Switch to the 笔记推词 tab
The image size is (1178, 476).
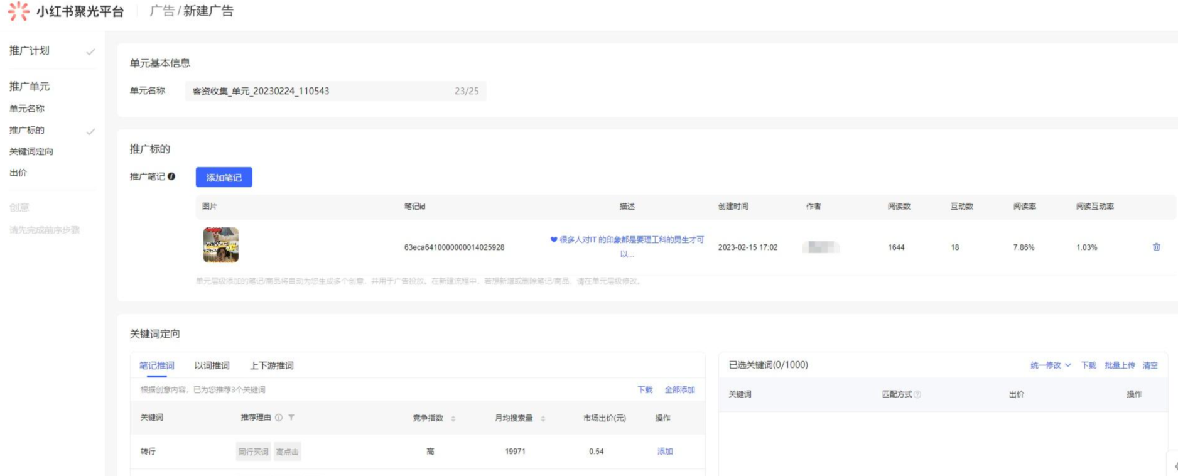pyautogui.click(x=157, y=365)
